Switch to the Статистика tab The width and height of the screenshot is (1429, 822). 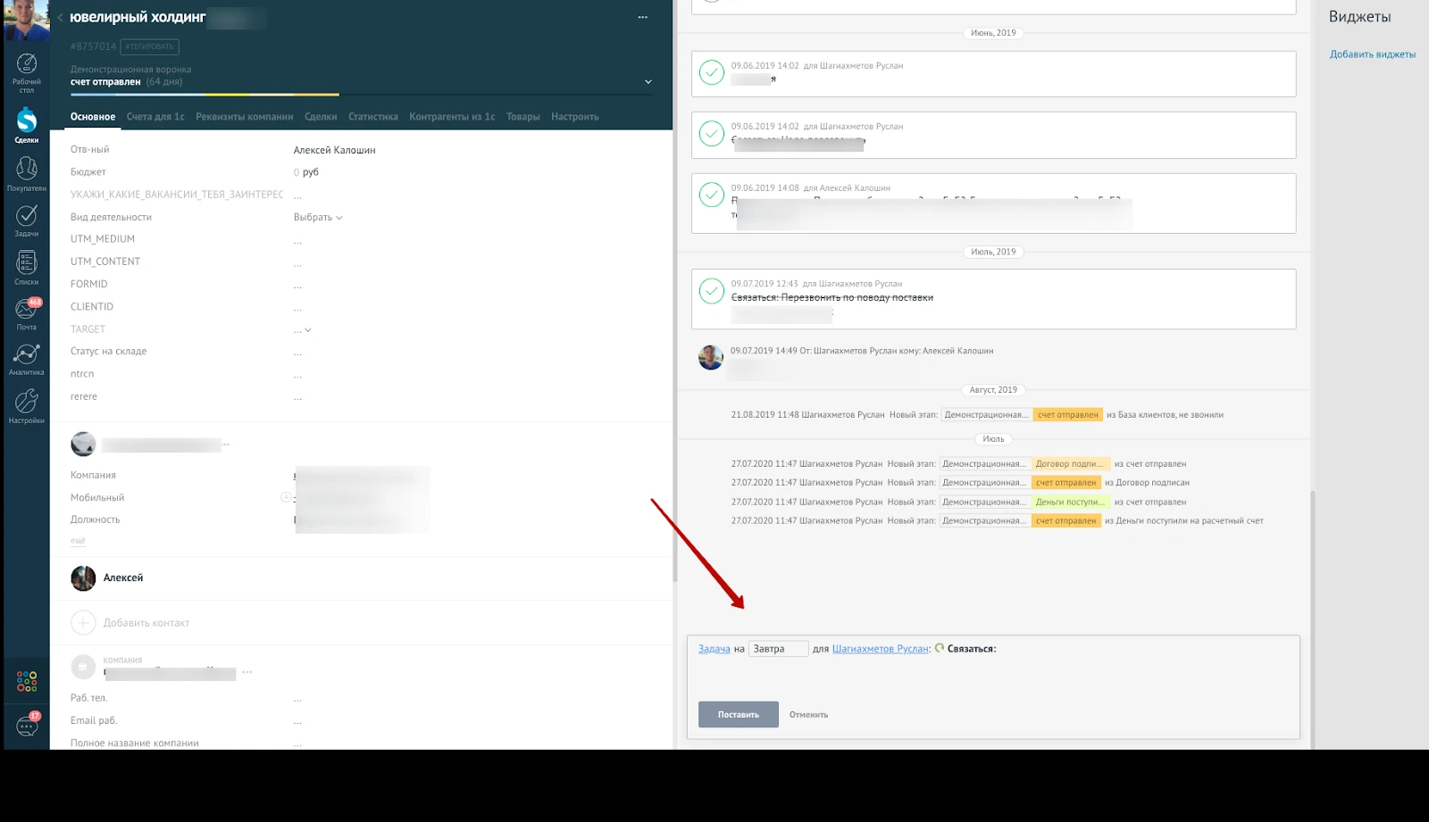coord(372,117)
